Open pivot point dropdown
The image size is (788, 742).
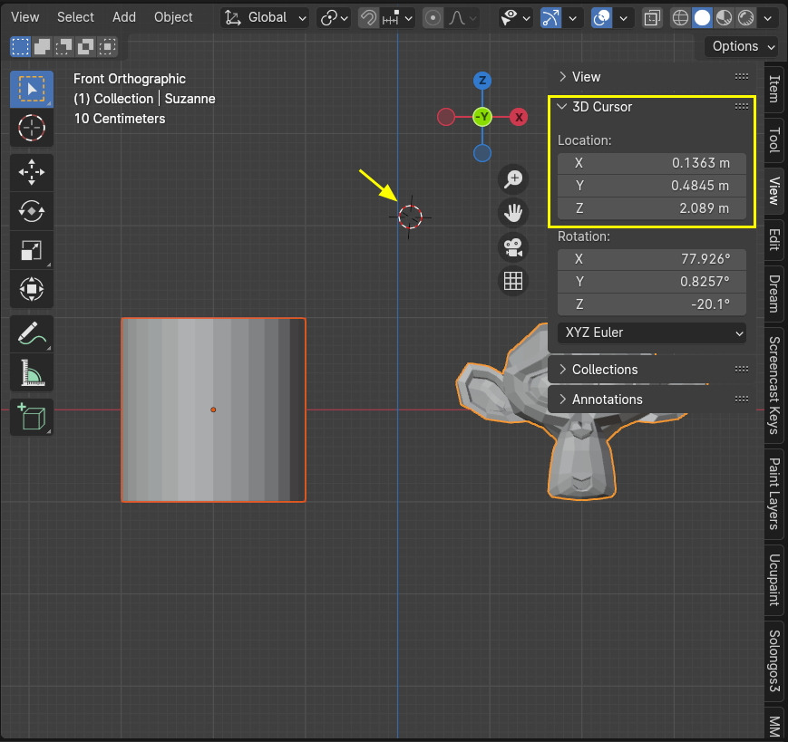coord(334,18)
